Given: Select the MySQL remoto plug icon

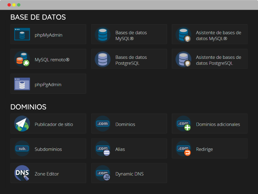Looking at the screenshot, I should [x=22, y=59].
